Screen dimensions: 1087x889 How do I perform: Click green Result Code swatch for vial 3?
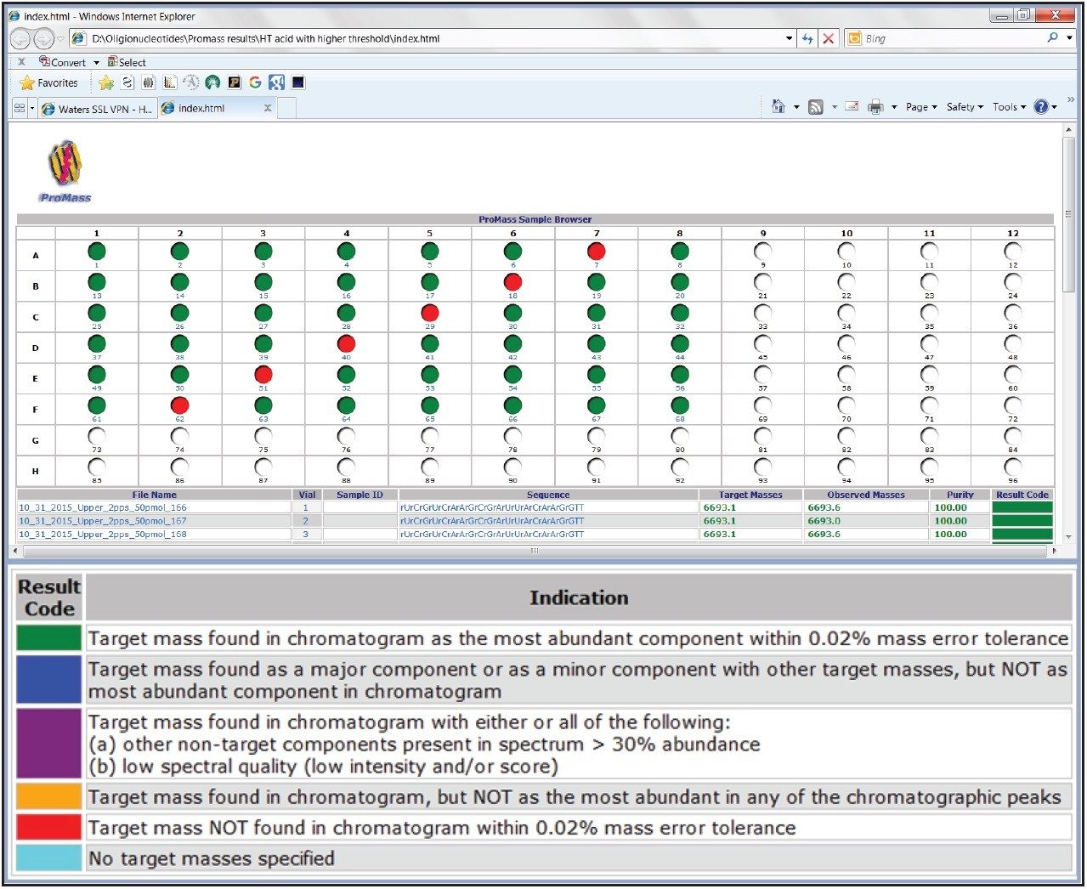click(1022, 535)
